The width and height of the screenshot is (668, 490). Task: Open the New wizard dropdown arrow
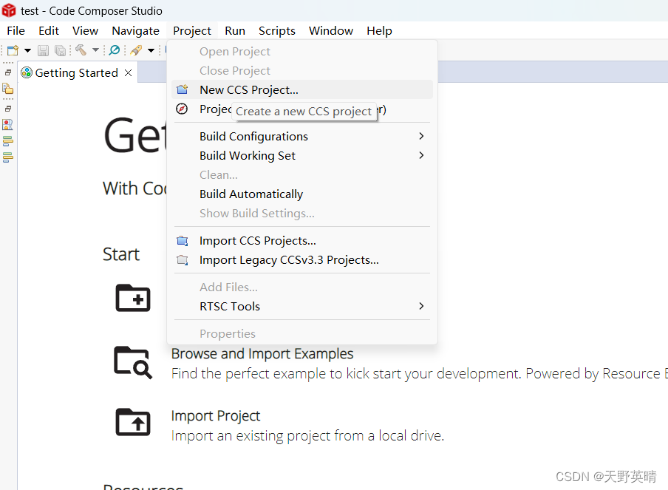point(27,51)
